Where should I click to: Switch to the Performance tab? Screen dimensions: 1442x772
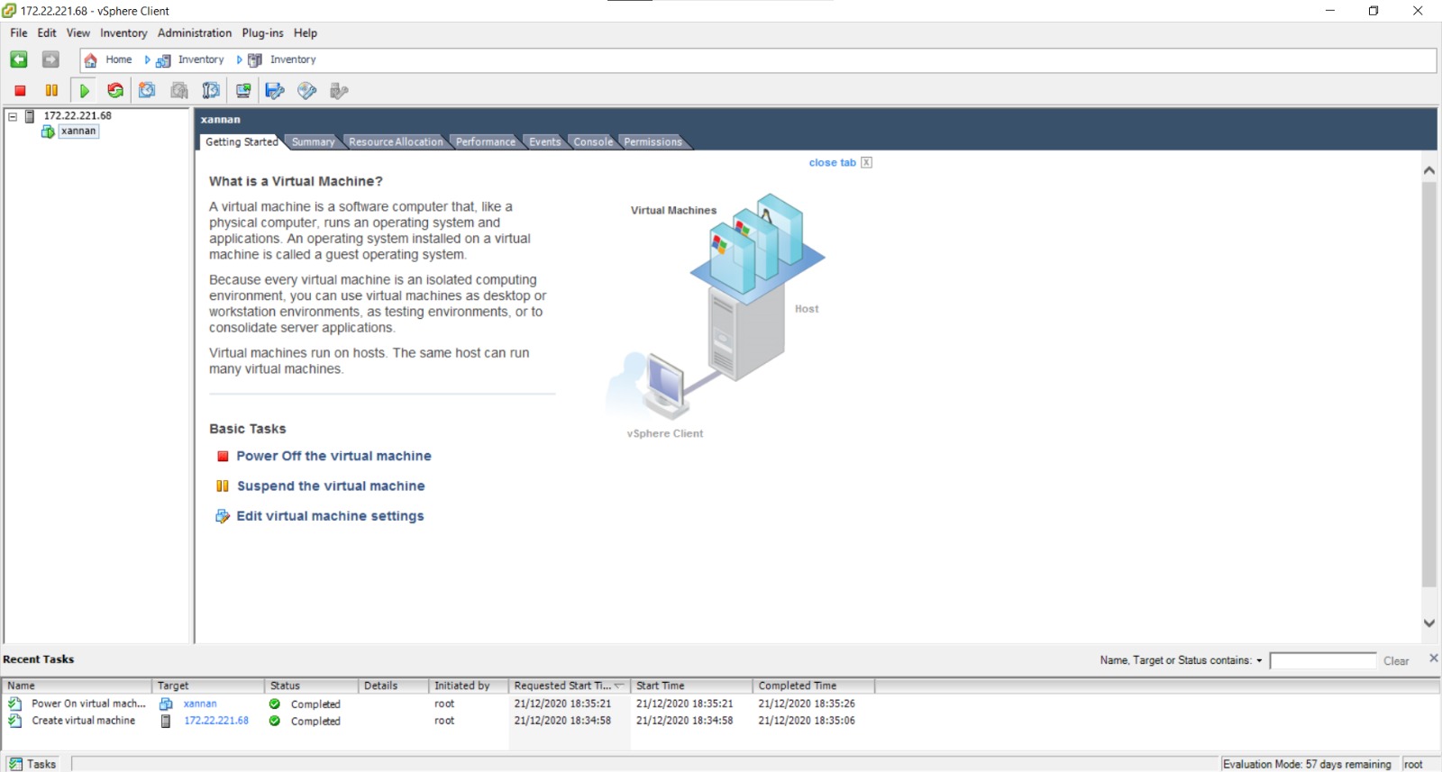485,142
